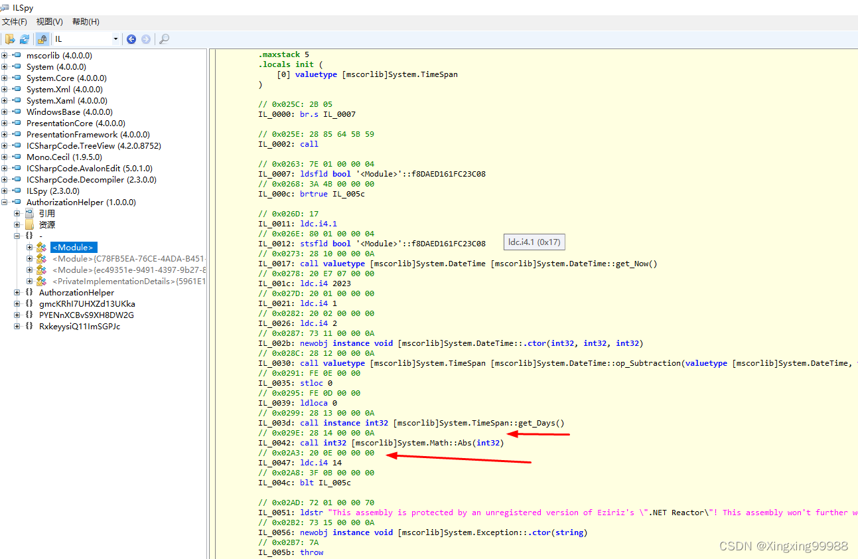This screenshot has height=559, width=858.
Task: Toggle the show internal types lock icon
Action: (x=41, y=39)
